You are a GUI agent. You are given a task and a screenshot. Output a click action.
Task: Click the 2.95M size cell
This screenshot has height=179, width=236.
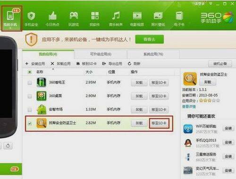(x=91, y=82)
